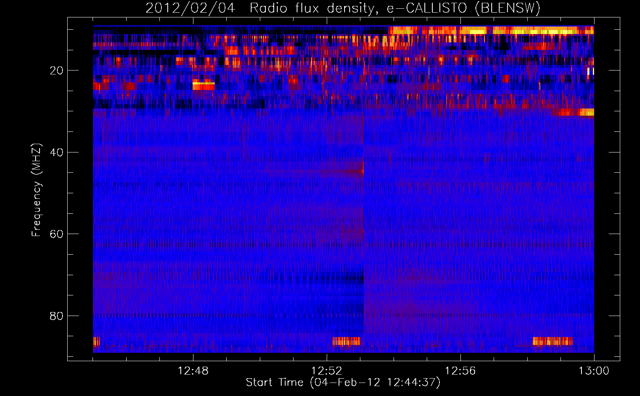This screenshot has width=640, height=396.
Task: Click the bright yellow burst near 12:48 at 23 MHz
Action: pos(204,85)
